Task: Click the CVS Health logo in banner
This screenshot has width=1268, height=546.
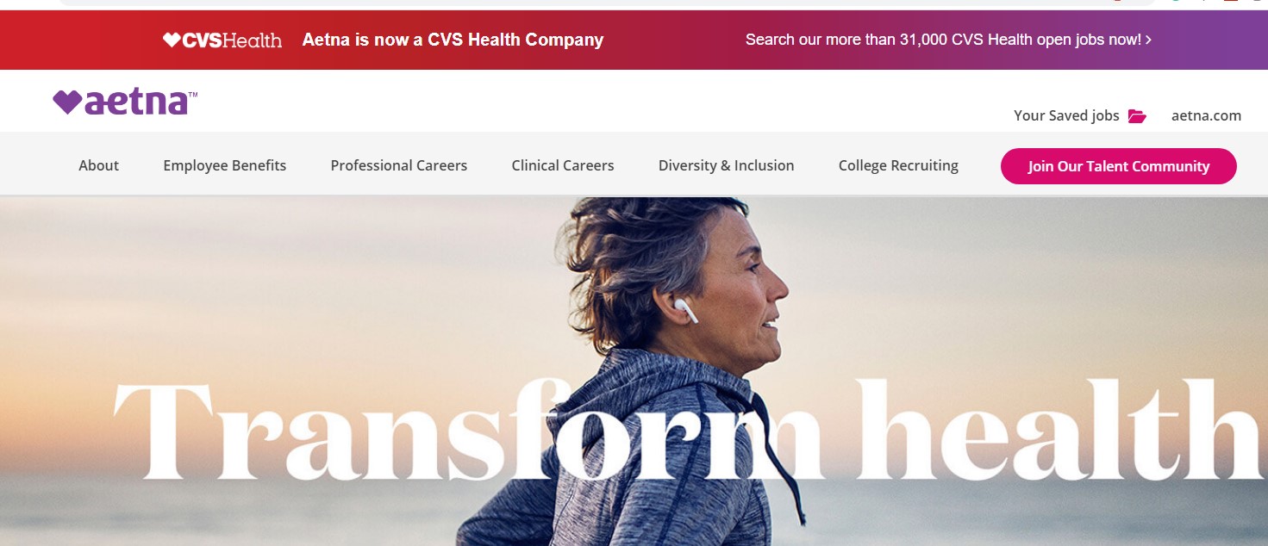Action: 222,40
